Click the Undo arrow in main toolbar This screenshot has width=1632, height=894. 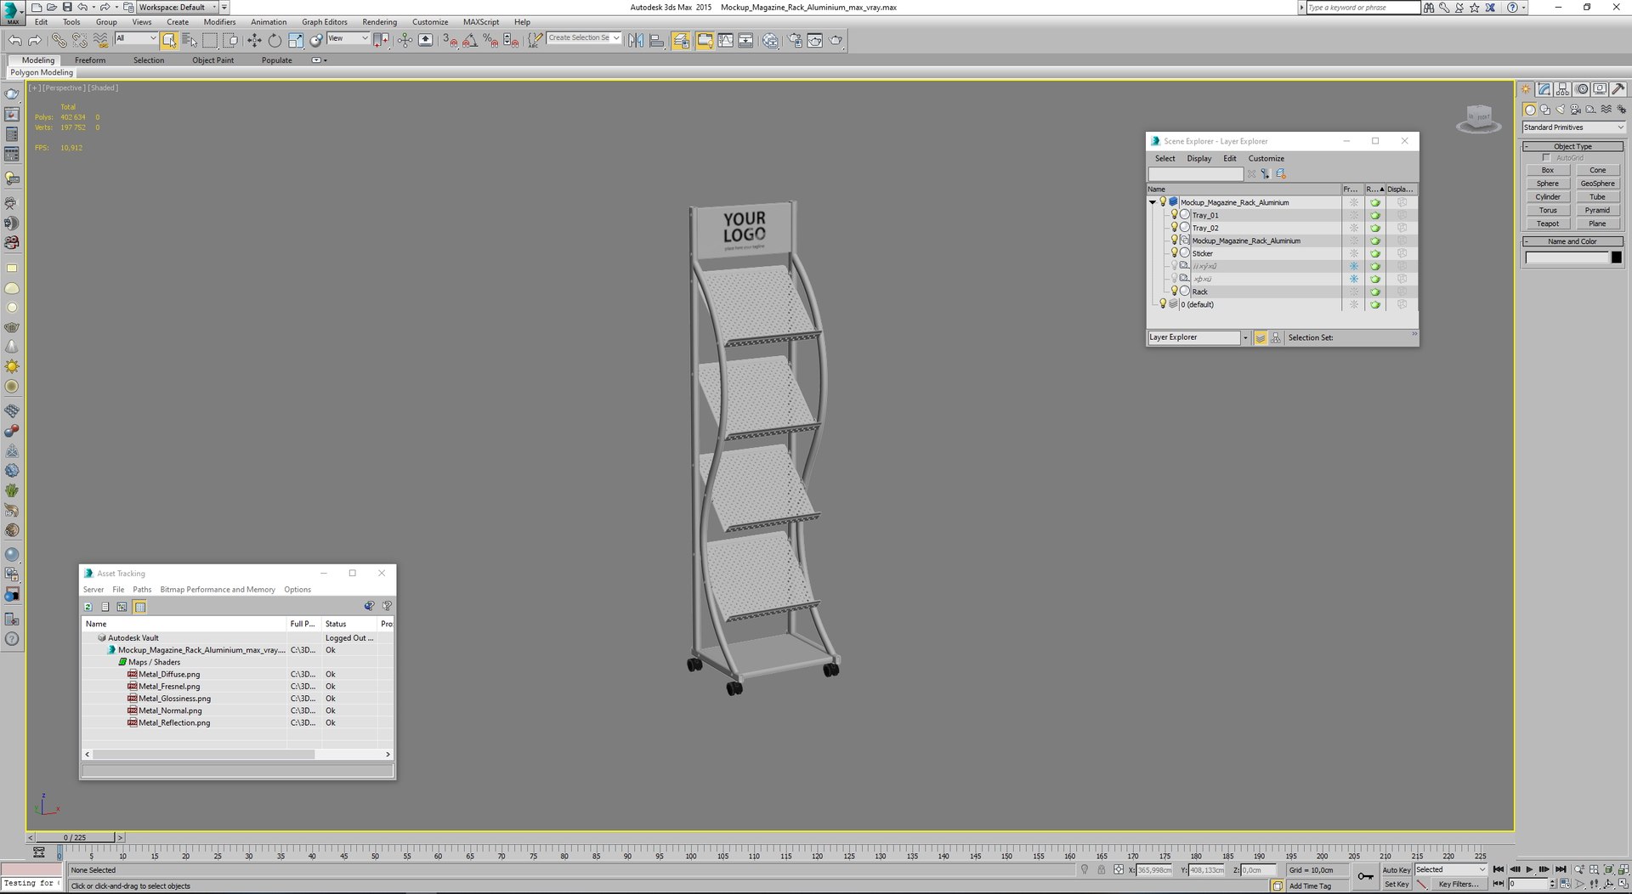point(15,40)
